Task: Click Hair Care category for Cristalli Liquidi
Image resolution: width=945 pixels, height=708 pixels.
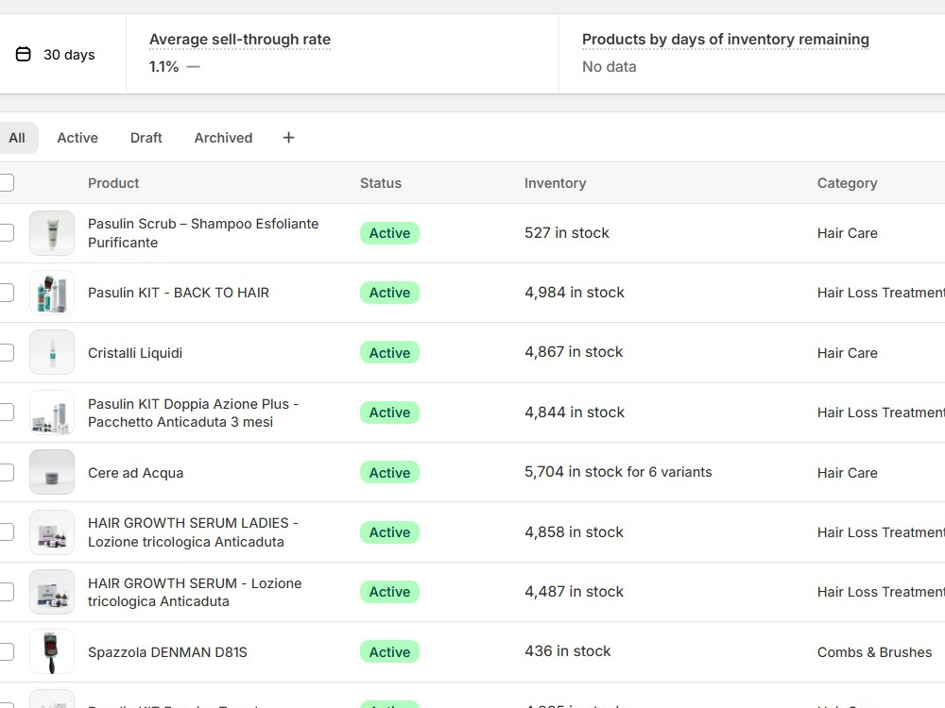Action: pos(848,353)
